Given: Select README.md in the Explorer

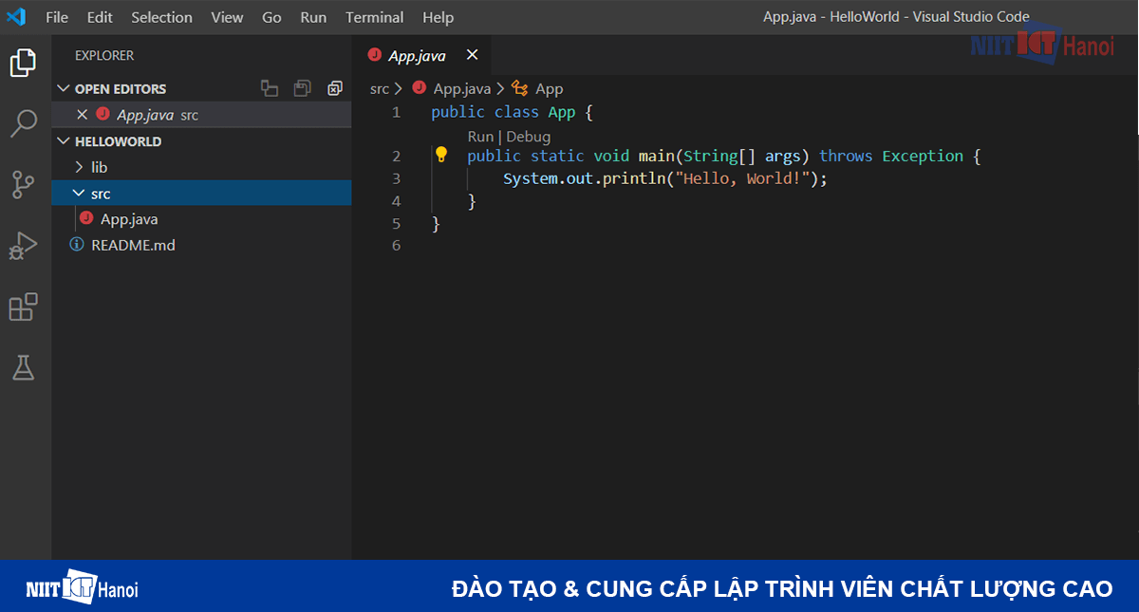Looking at the screenshot, I should point(133,244).
